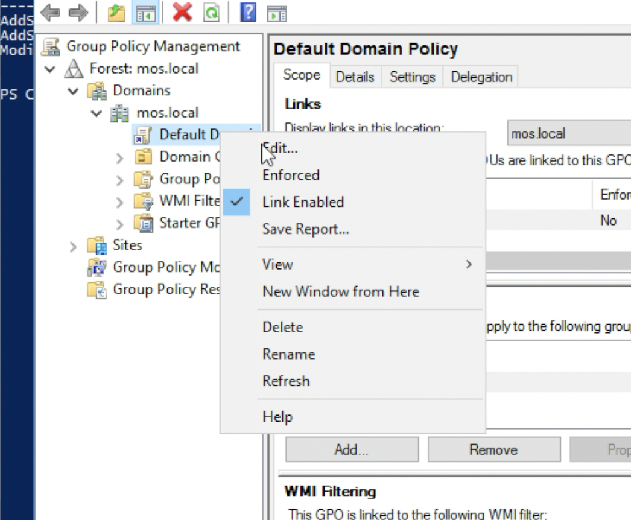Click the Remove button
The width and height of the screenshot is (631, 520).
pyautogui.click(x=493, y=450)
